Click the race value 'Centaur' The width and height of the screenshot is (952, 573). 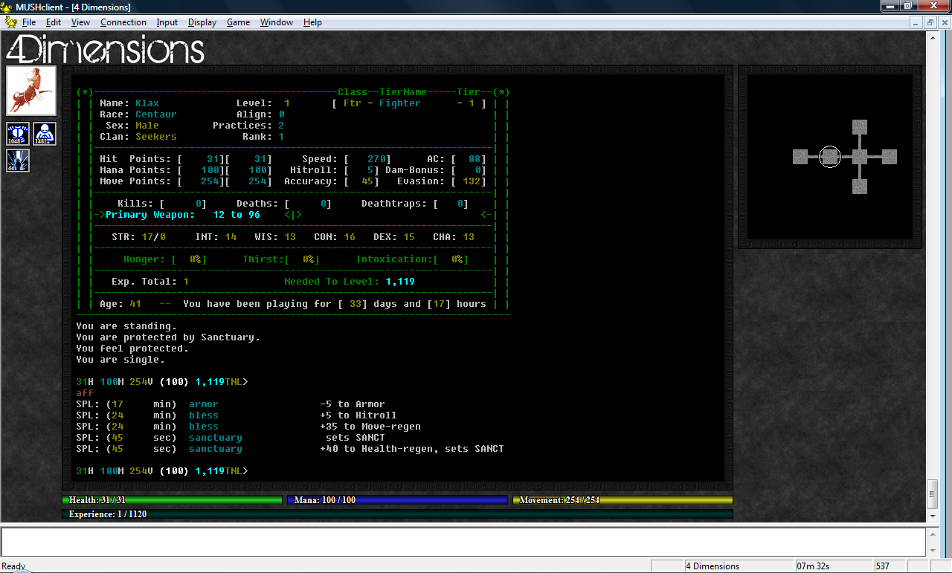pyautogui.click(x=156, y=114)
